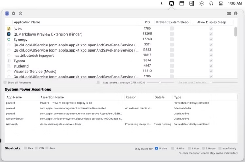Select the Synergy row name

point(20,40)
